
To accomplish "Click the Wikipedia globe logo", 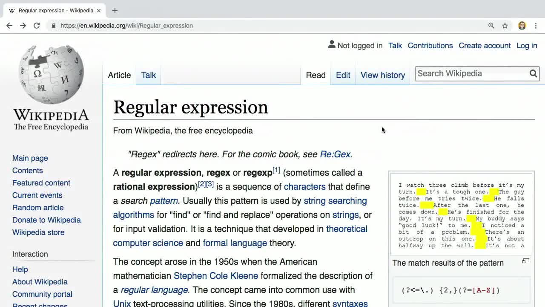I will (51, 72).
